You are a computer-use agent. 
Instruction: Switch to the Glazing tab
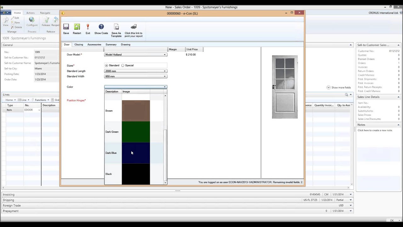(x=79, y=44)
